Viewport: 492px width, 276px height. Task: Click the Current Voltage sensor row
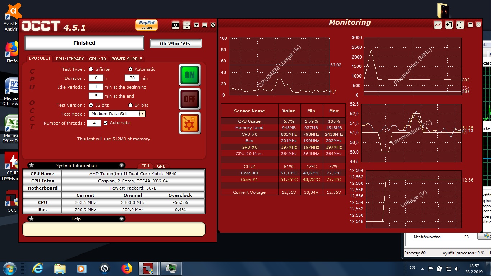pyautogui.click(x=283, y=192)
